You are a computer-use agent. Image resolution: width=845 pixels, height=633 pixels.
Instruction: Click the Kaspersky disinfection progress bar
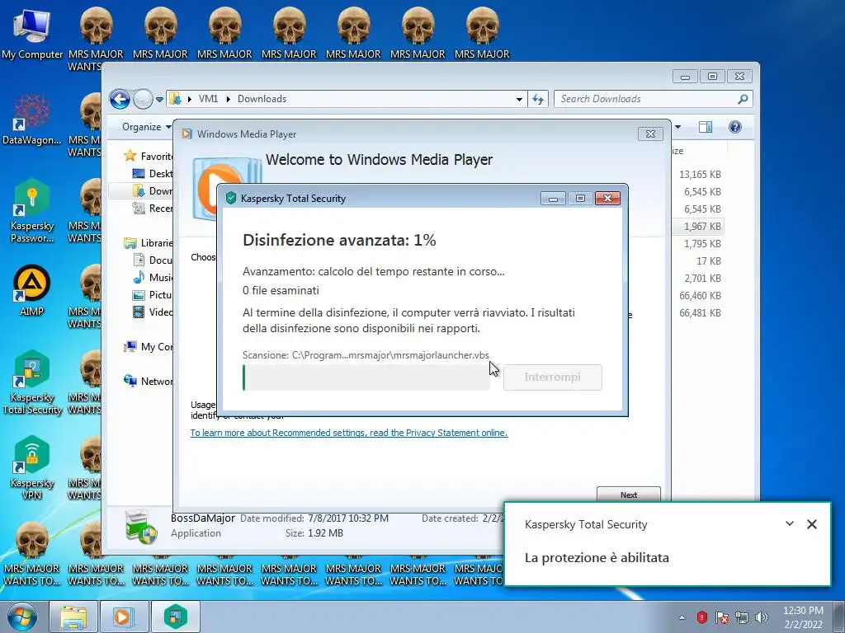(x=366, y=377)
